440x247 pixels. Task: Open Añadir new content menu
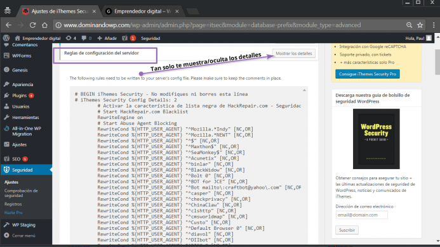click(x=107, y=38)
